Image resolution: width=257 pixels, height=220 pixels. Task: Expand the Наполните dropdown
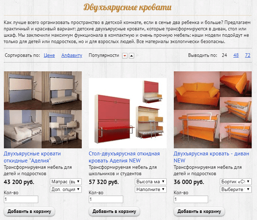151,189
